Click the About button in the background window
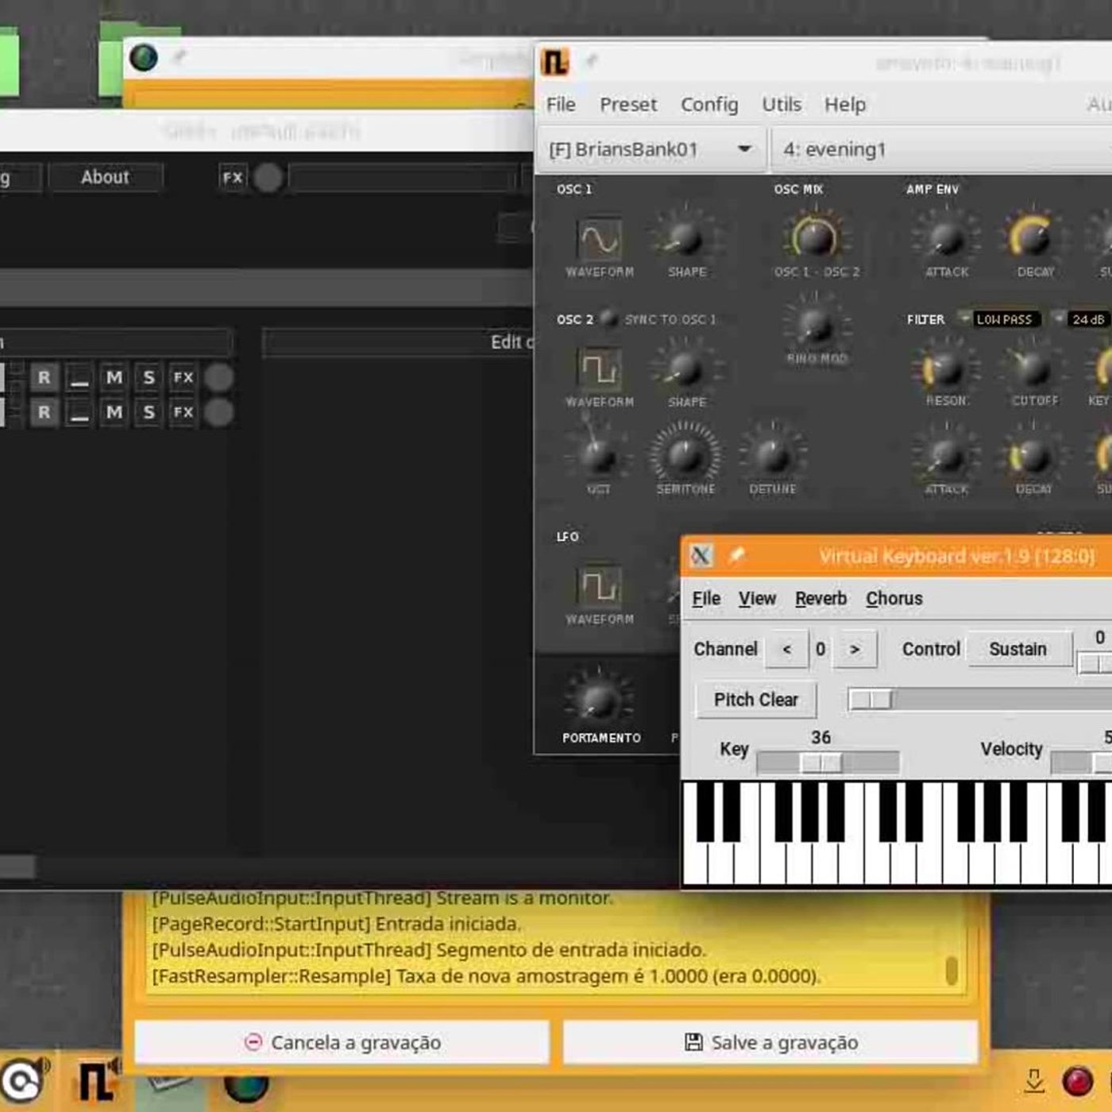The width and height of the screenshot is (1112, 1112). pos(105,177)
